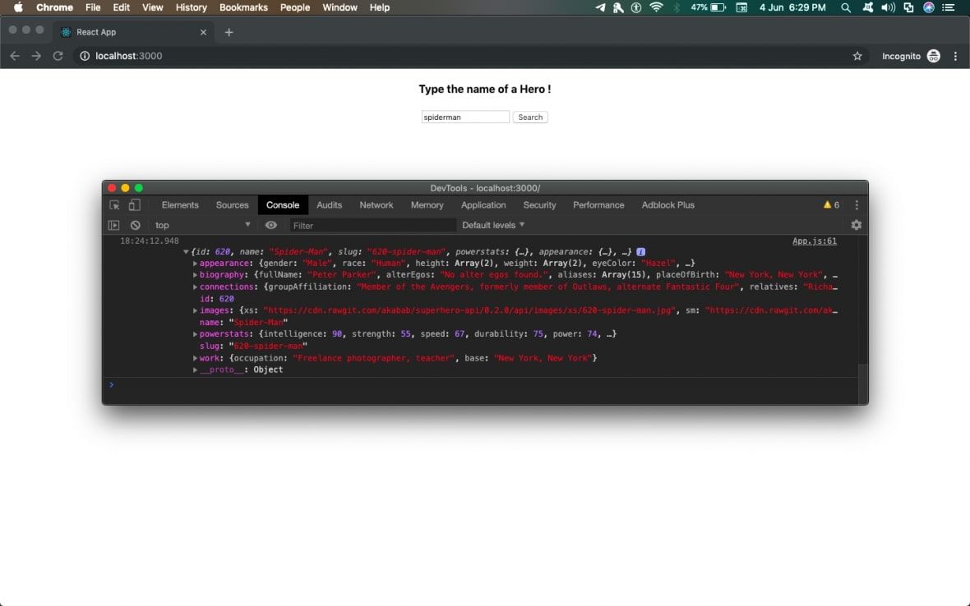Screen dimensions: 970x606
Task: Click the 18:24:12.948 timestamp
Action: (x=149, y=241)
